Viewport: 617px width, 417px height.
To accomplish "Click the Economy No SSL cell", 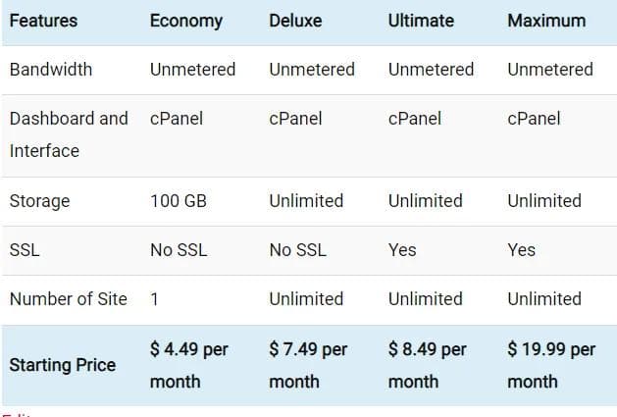I will point(179,250).
